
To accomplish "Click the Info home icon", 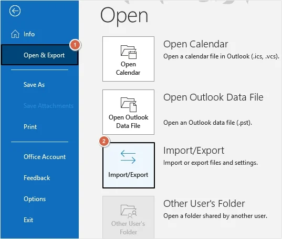I will point(15,34).
